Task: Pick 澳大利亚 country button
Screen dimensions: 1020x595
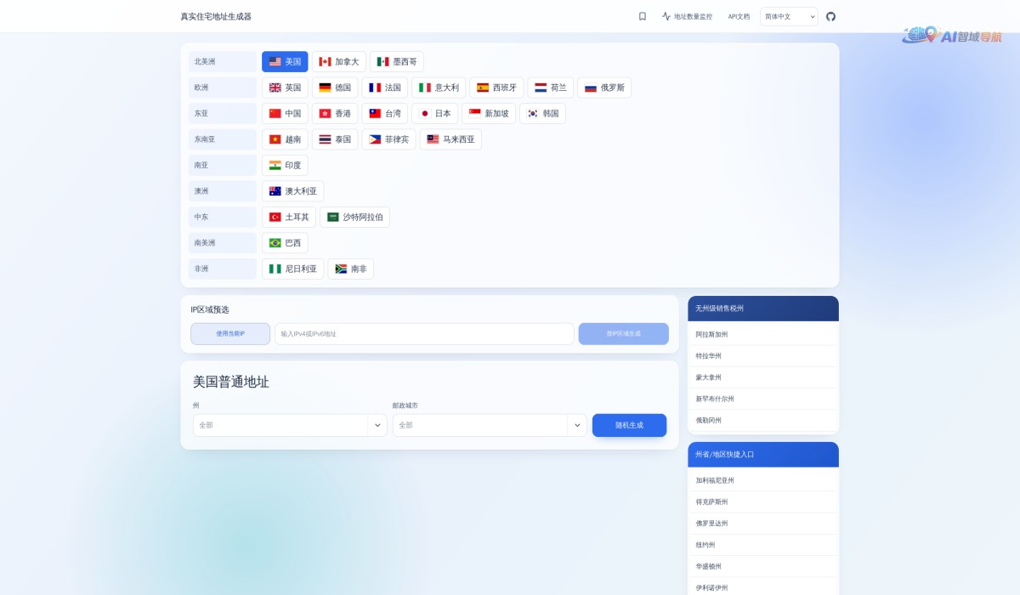Action: click(292, 191)
